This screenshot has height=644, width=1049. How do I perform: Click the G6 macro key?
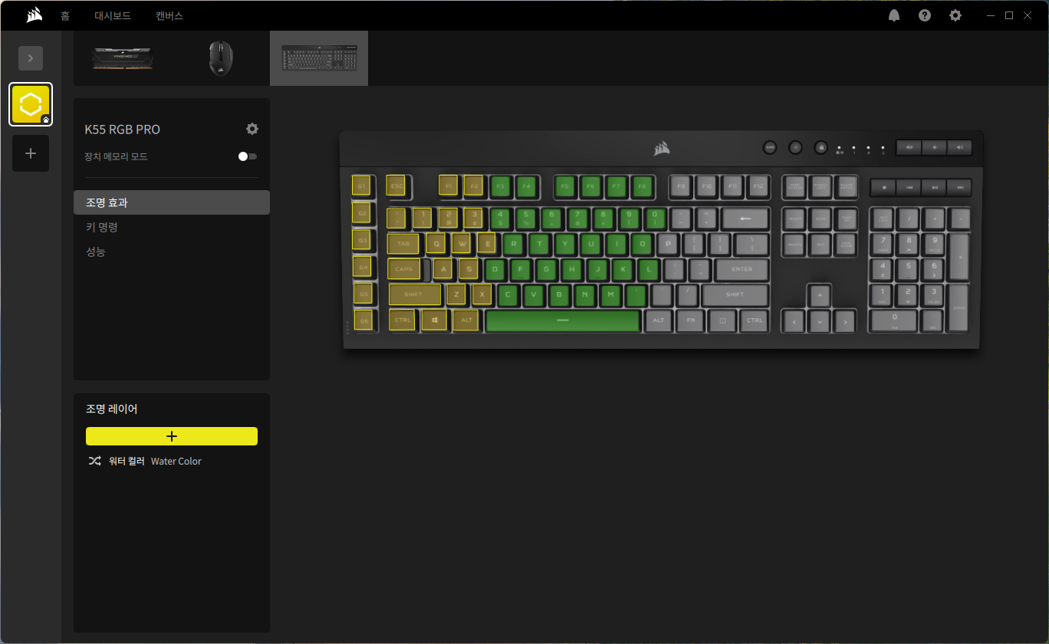364,320
